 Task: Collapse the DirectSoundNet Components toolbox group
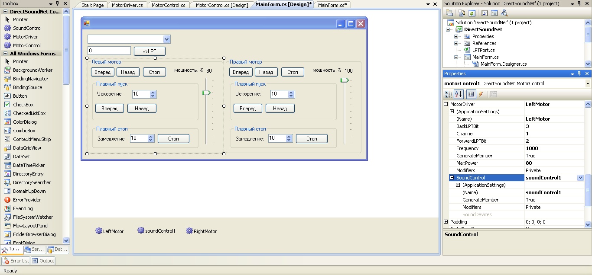coord(5,12)
